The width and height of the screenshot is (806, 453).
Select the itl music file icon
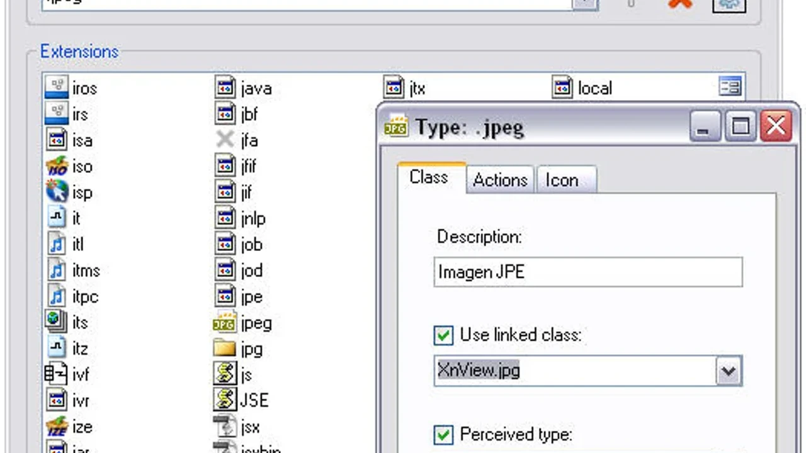[57, 244]
